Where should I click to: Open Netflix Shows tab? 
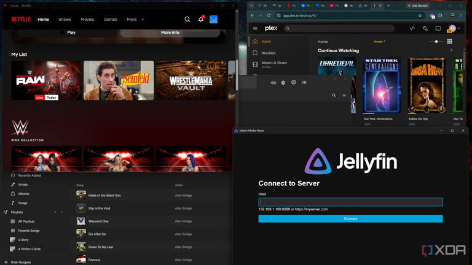(65, 20)
